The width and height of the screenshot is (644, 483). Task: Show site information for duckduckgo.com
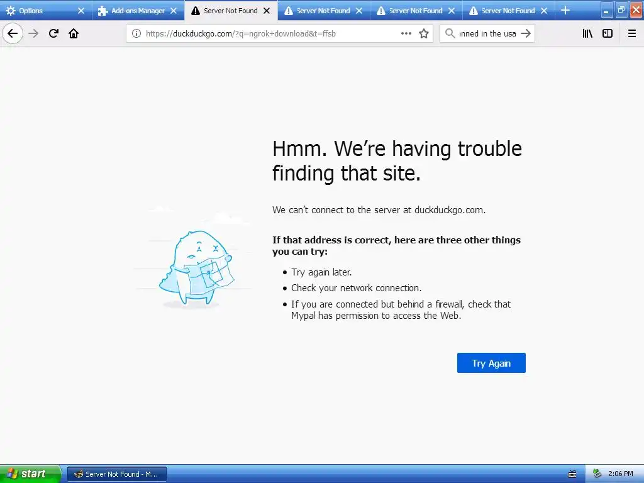136,33
